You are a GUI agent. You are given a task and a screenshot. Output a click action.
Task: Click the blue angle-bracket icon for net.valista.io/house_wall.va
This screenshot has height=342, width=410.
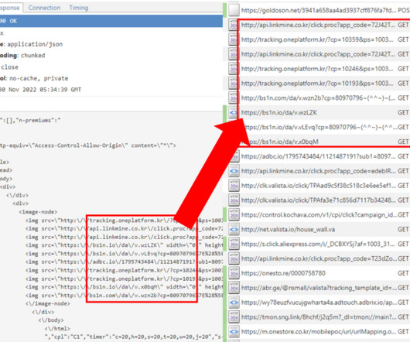pyautogui.click(x=234, y=230)
